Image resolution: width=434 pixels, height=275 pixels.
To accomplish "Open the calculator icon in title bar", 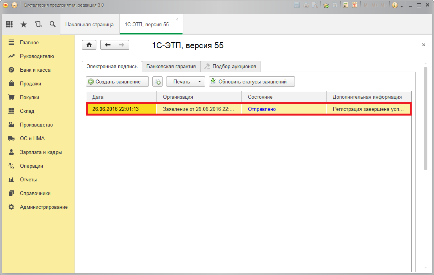I will click(346, 5).
